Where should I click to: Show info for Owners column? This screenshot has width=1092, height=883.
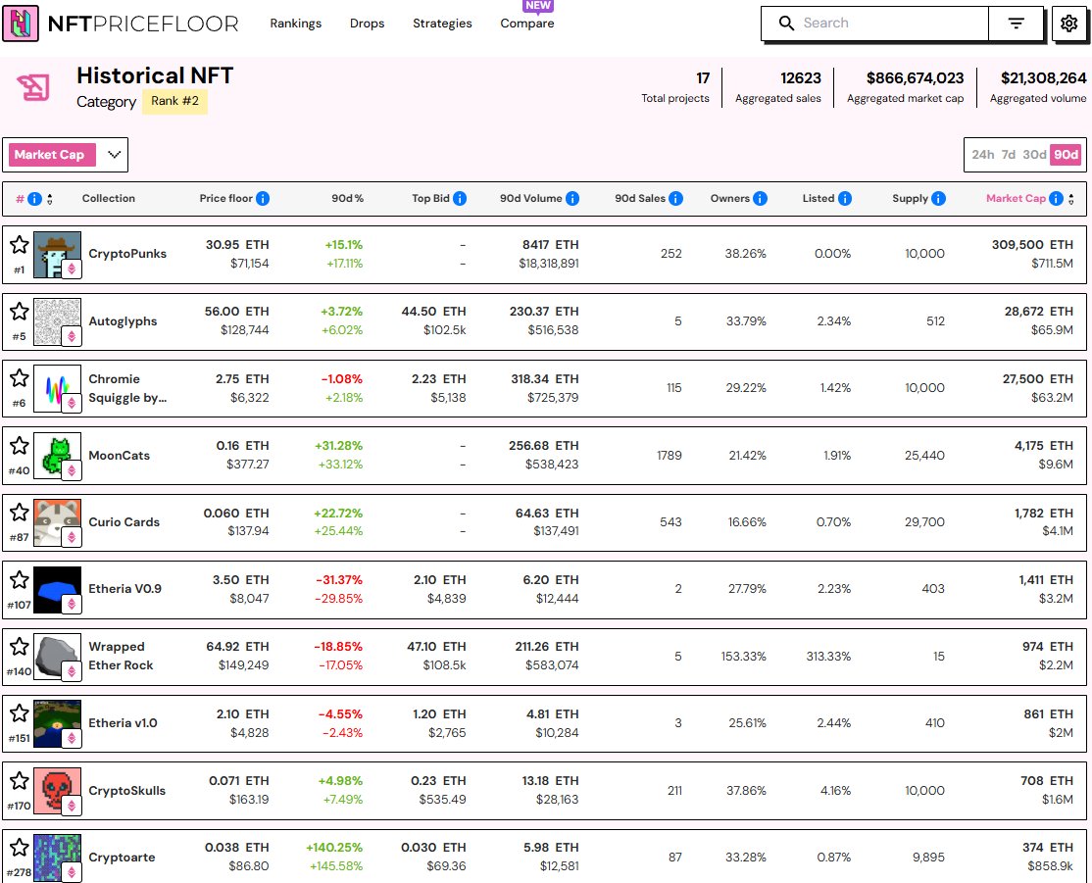[x=760, y=199]
